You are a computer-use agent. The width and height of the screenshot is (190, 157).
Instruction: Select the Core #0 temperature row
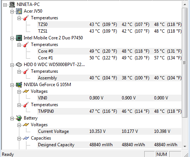(109, 51)
